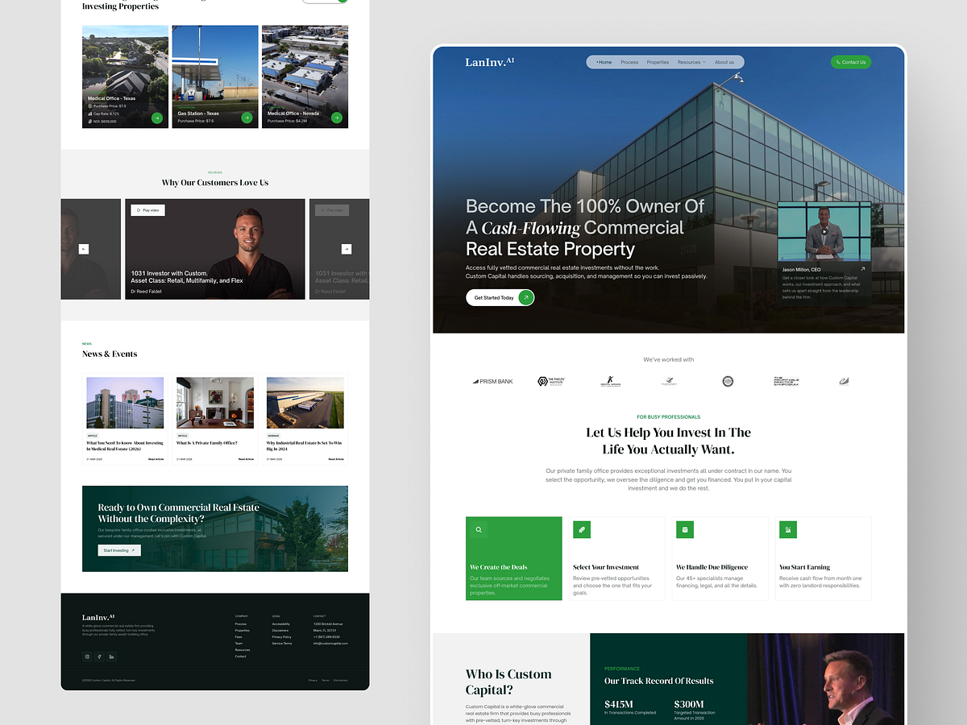Click the Get Started Today button
The height and width of the screenshot is (725, 967).
click(x=500, y=297)
